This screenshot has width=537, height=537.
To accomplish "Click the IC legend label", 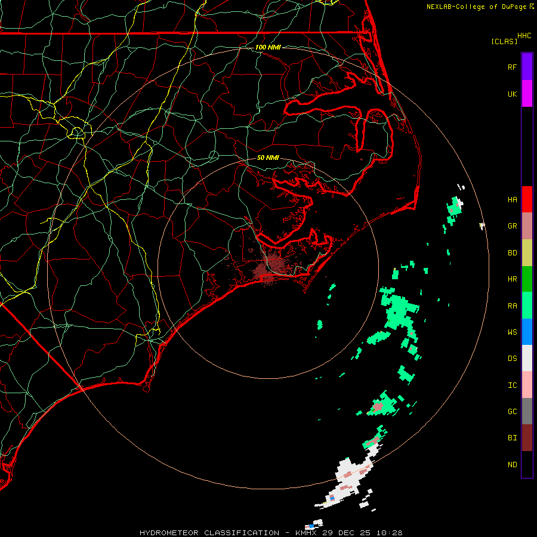I will 512,385.
